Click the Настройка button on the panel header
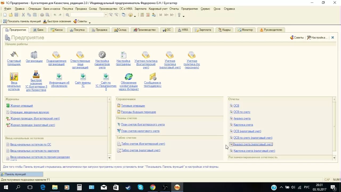 pyautogui.click(x=317, y=38)
